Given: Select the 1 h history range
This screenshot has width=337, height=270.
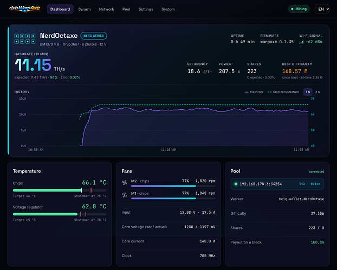Looking at the screenshot, I should [308, 92].
